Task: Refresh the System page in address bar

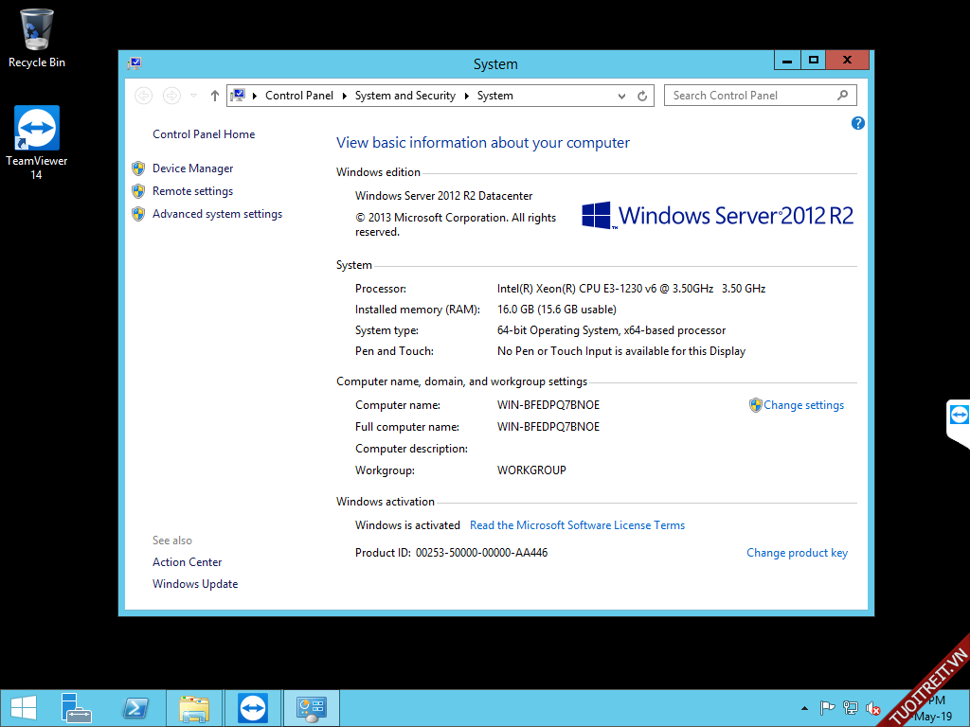Action: tap(642, 96)
